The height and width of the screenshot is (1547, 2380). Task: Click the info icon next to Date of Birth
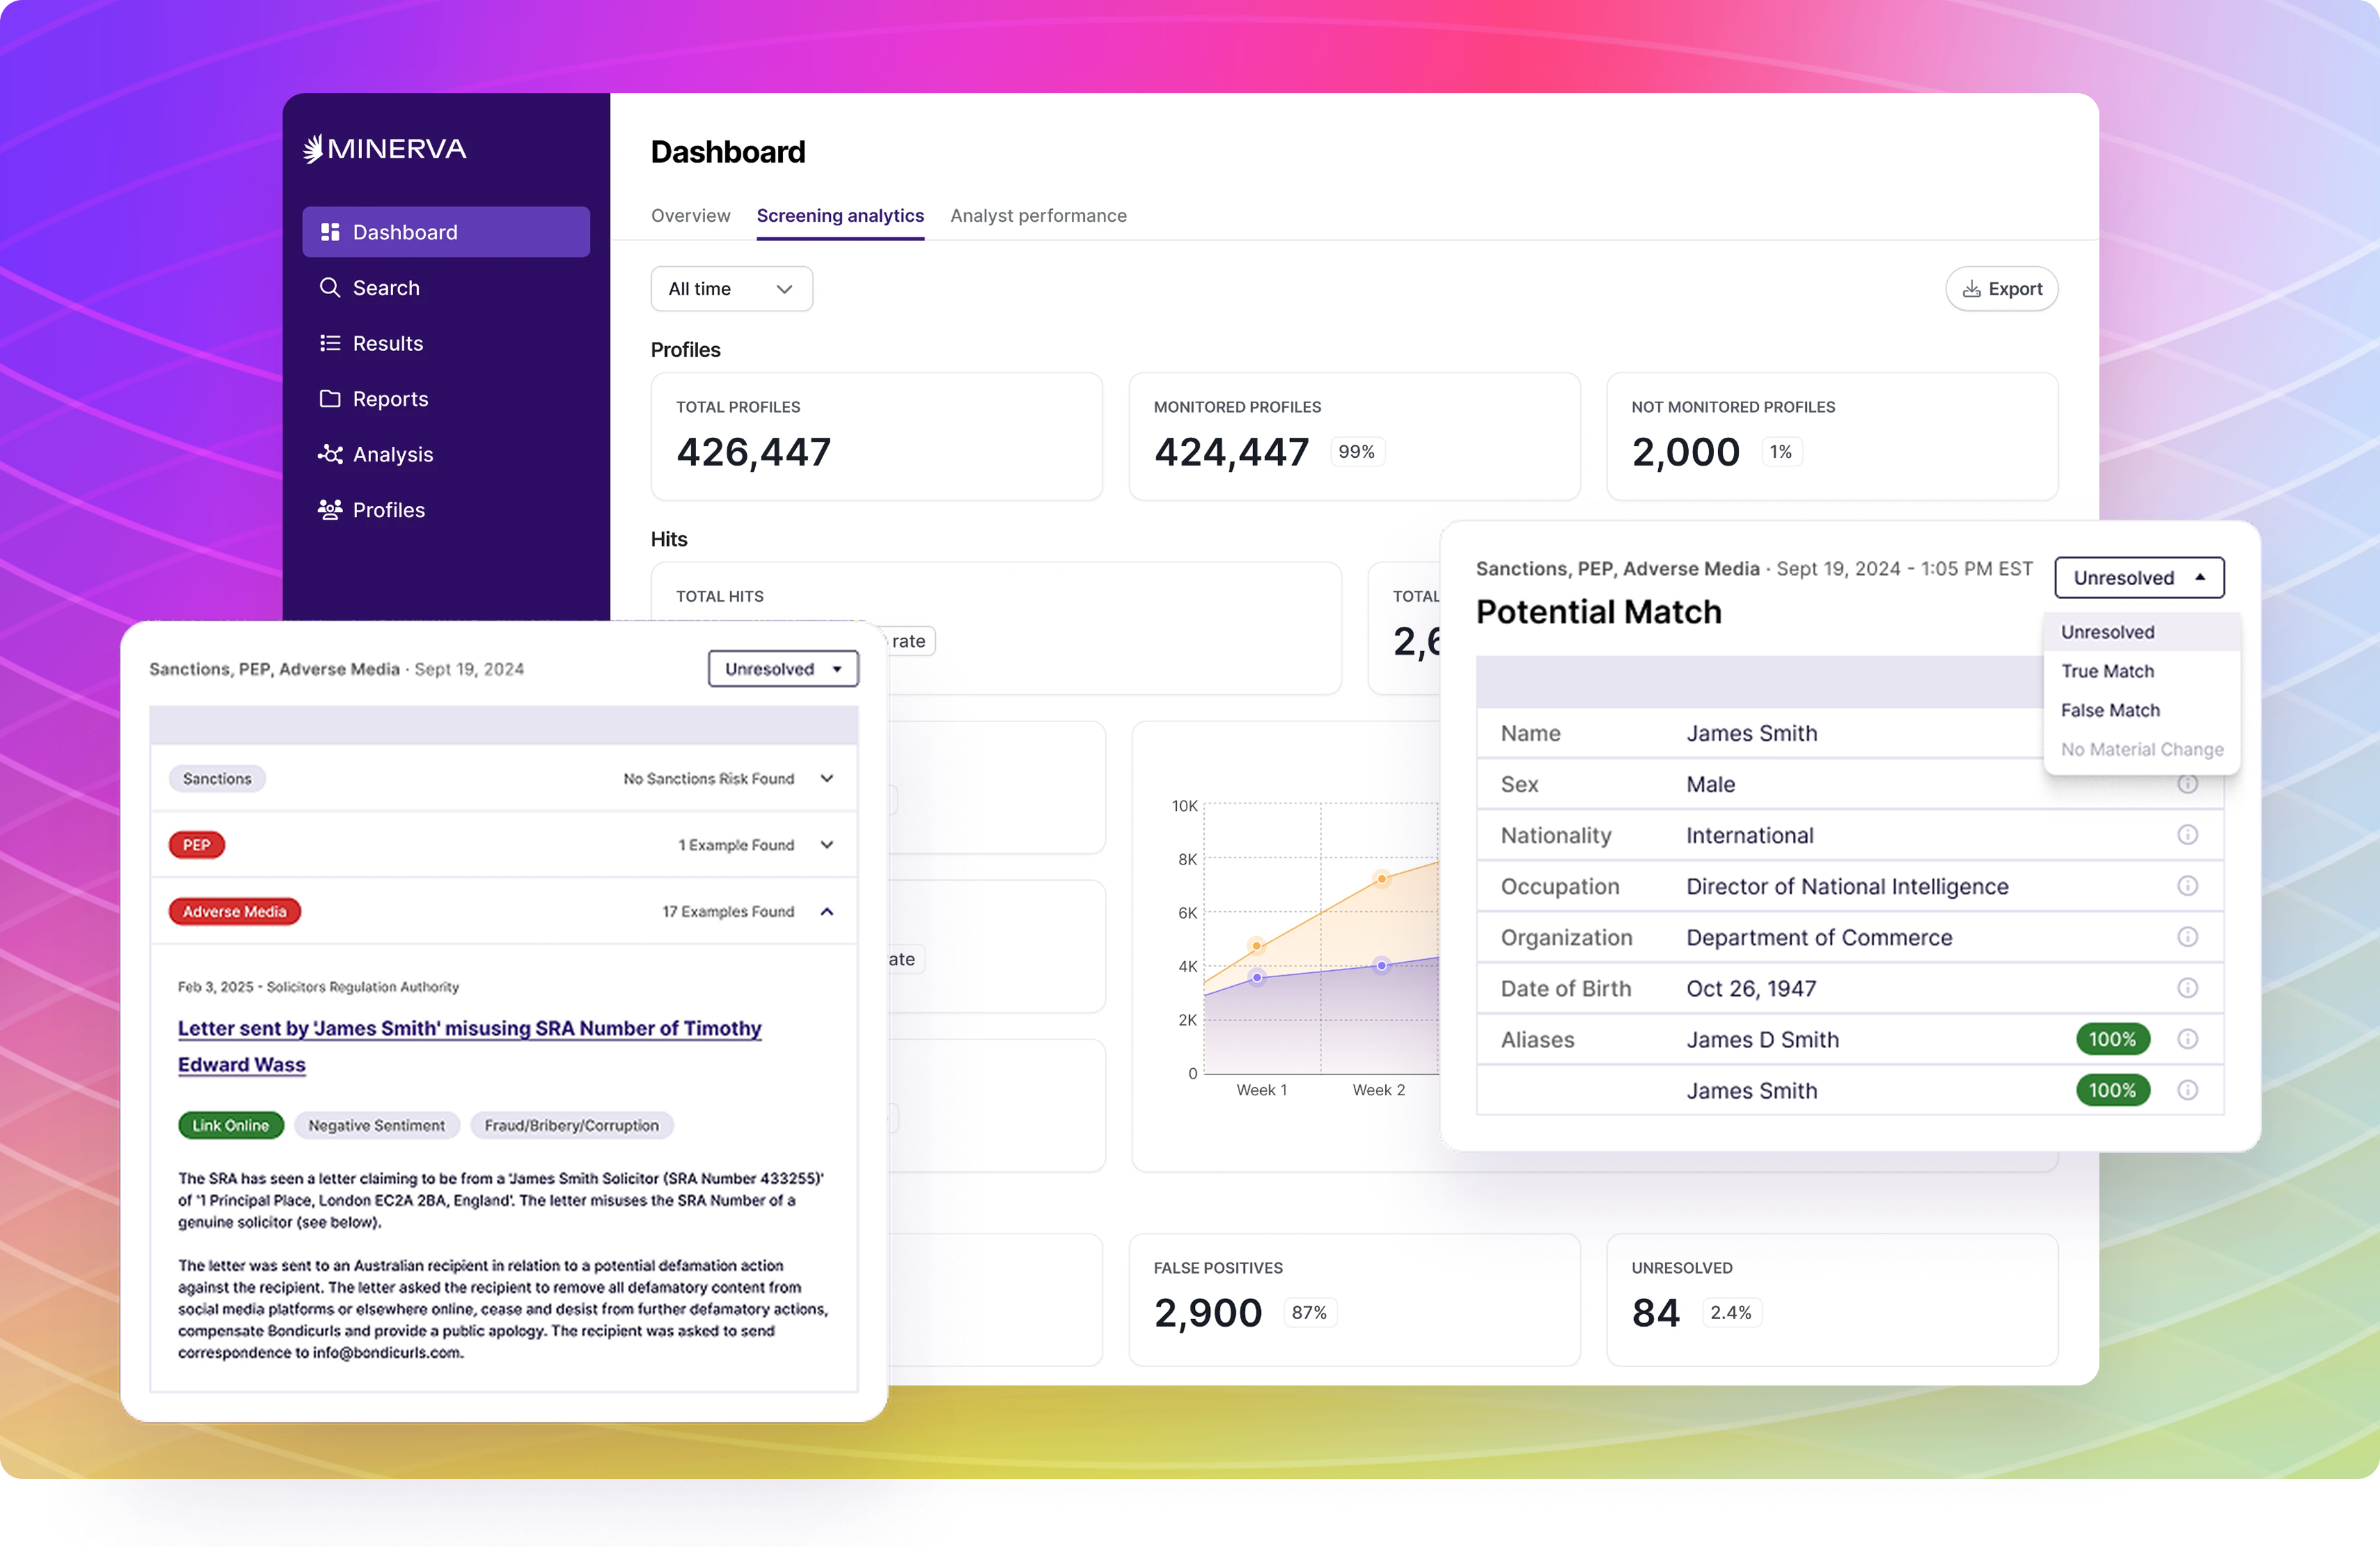[x=2188, y=988]
